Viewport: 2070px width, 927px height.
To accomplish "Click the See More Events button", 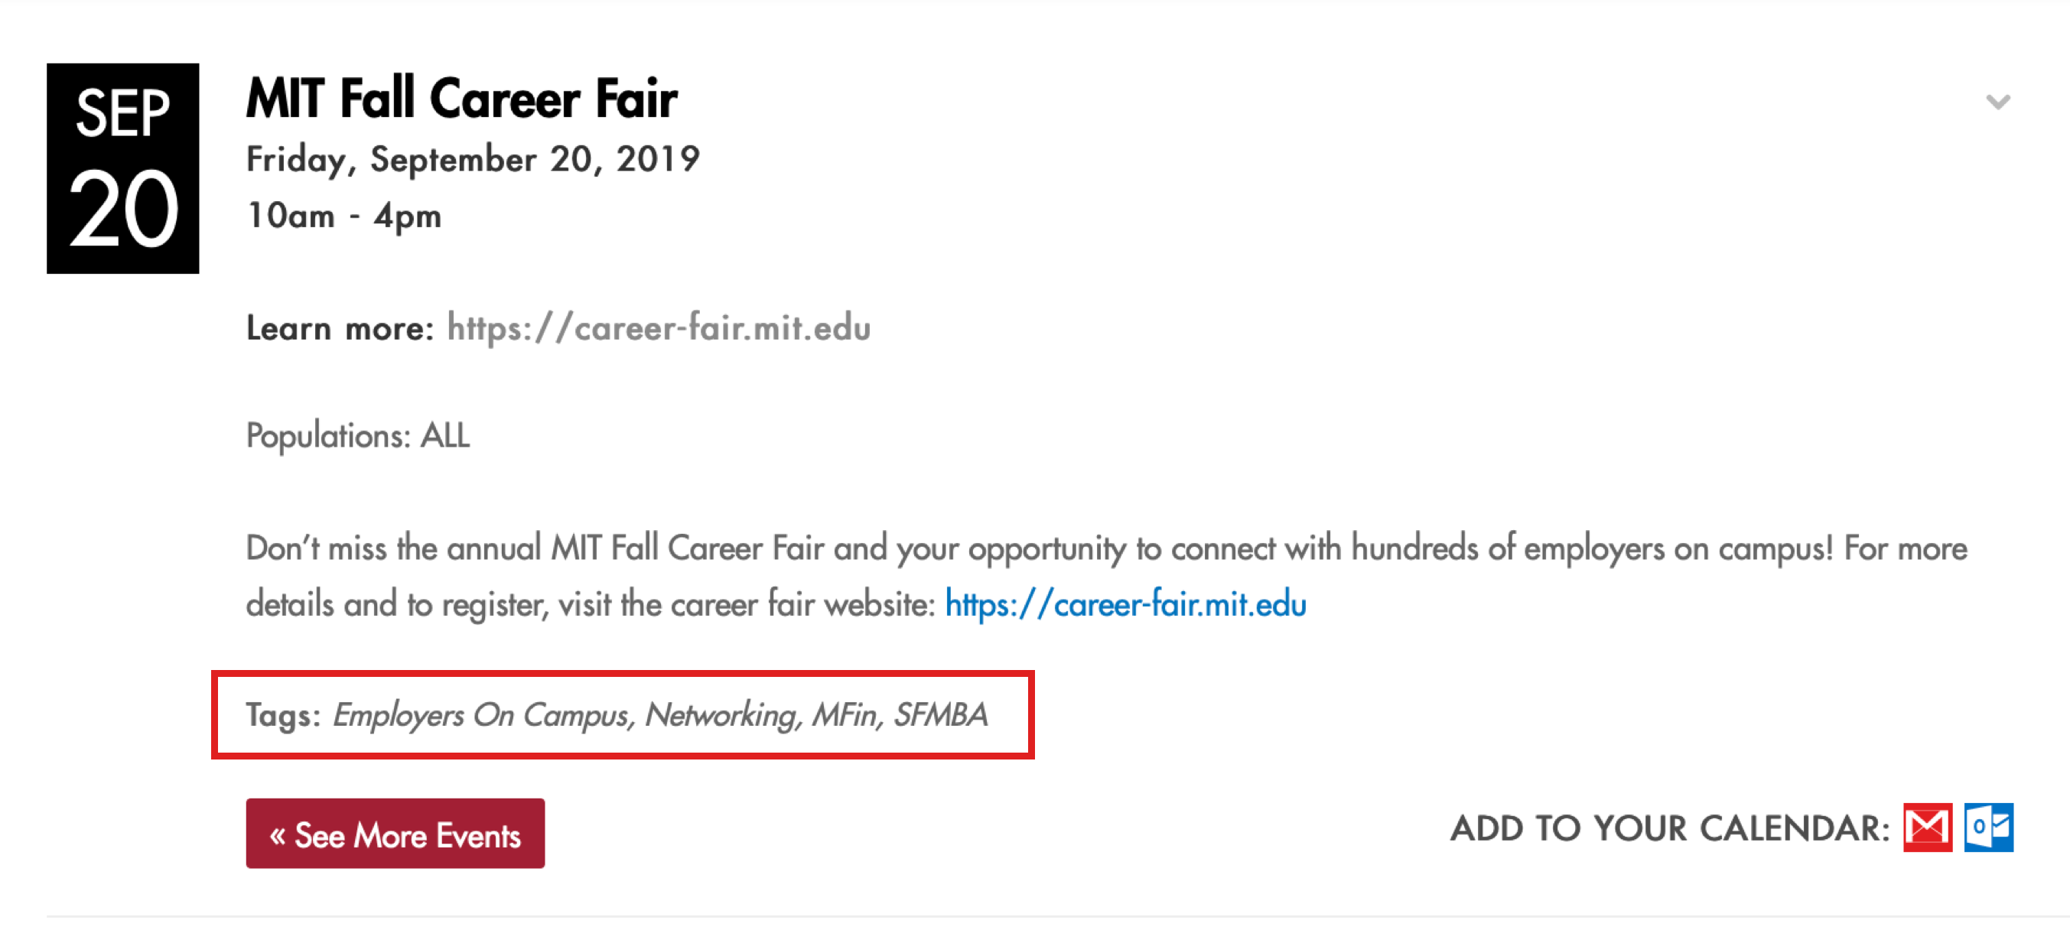I will click(x=395, y=834).
